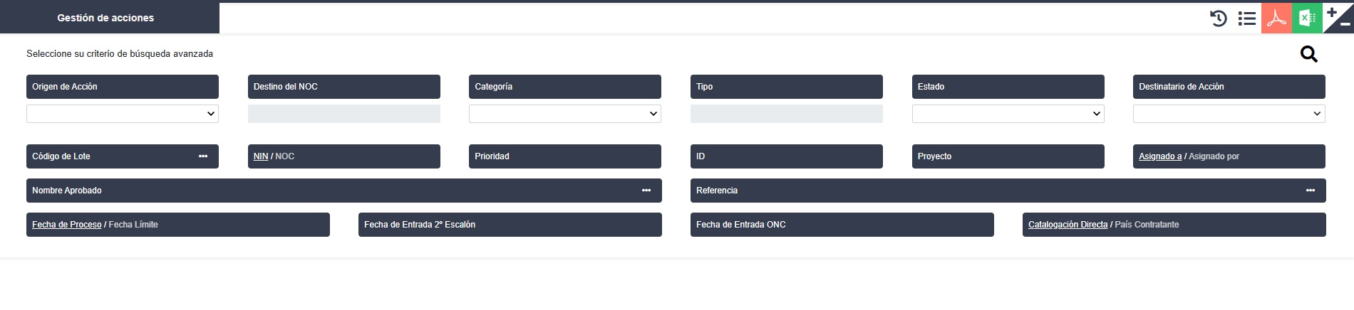Choose Asignado a option
The width and height of the screenshot is (1354, 310).
pyautogui.click(x=1160, y=156)
